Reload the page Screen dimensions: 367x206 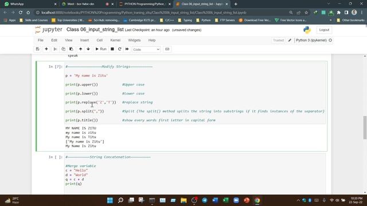(21, 13)
